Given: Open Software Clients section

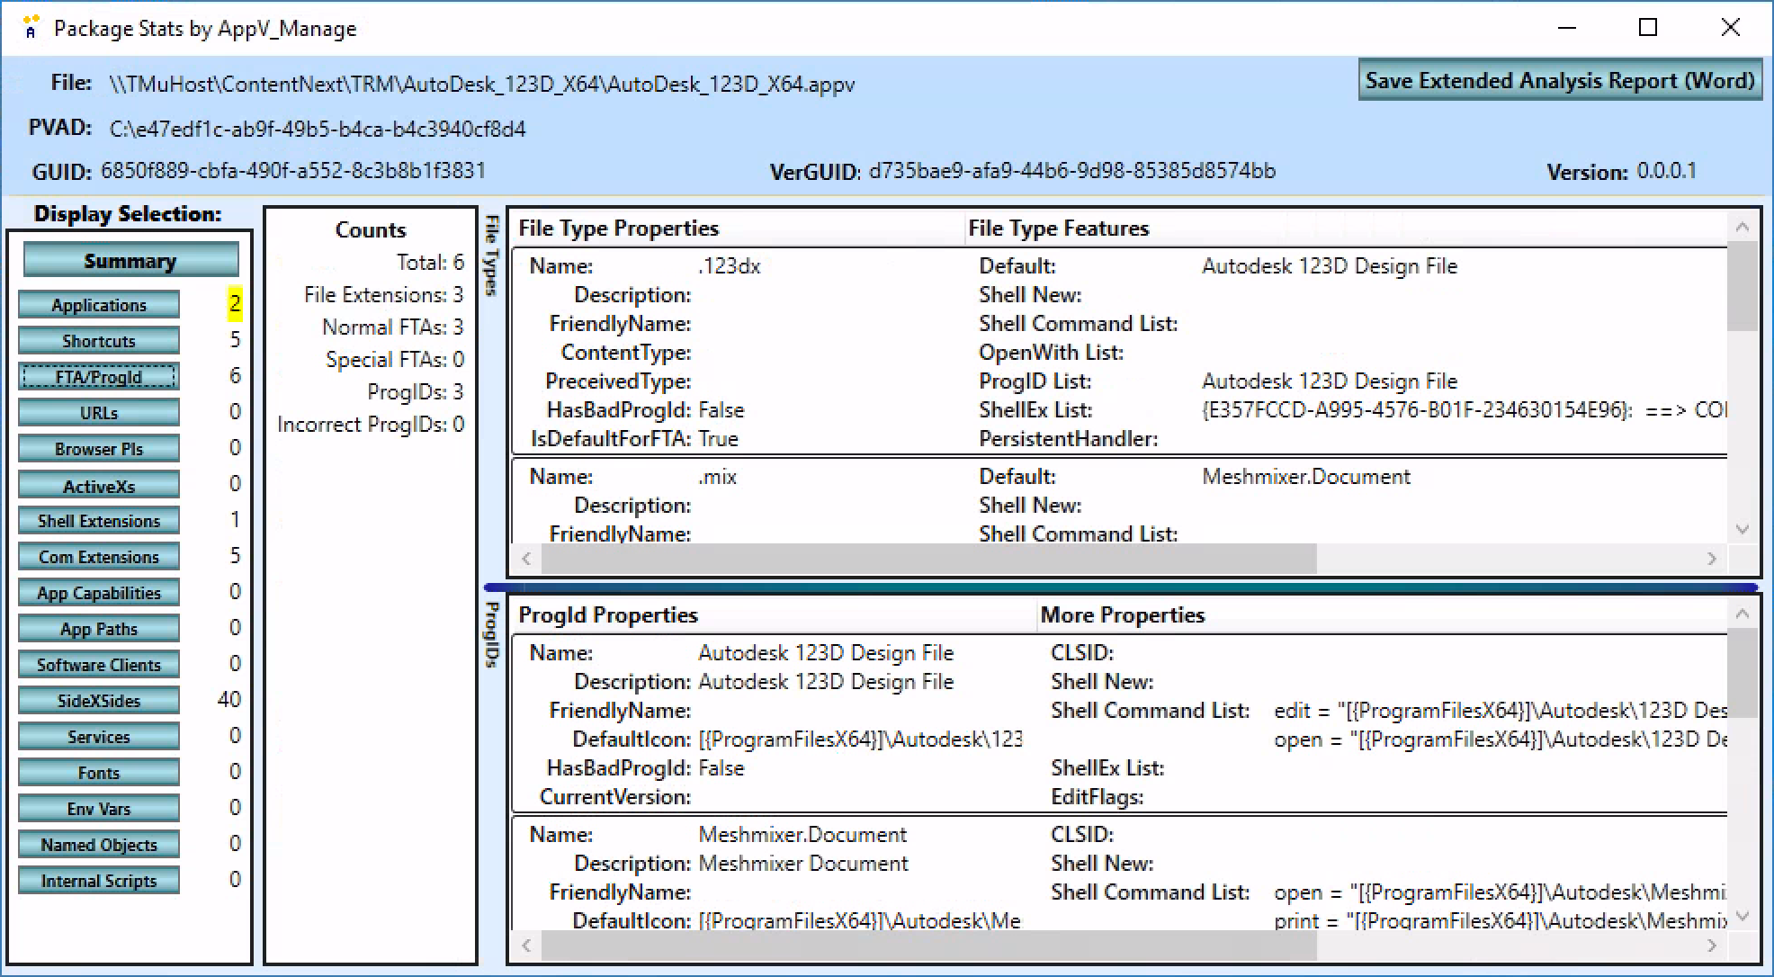Looking at the screenshot, I should [x=99, y=665].
